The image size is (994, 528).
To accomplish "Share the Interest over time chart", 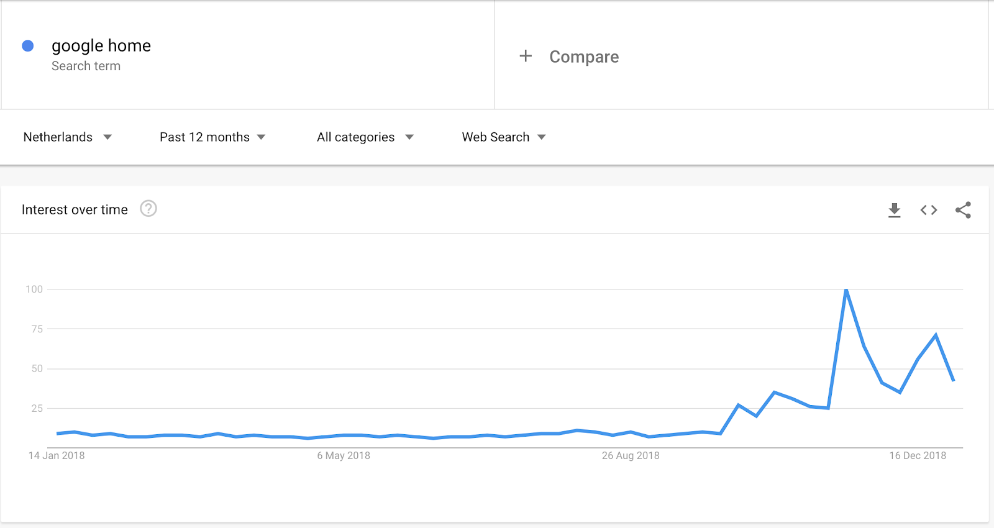I will [963, 210].
